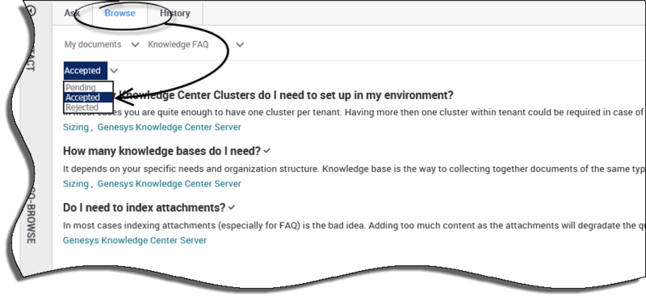Open the Sizing tag under Clusters question
Image resolution: width=646 pixels, height=300 pixels.
click(76, 127)
